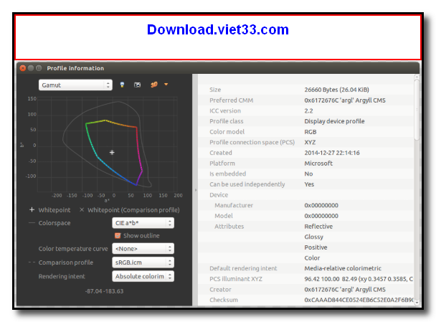This screenshot has height=322, width=436.
Task: Select the ICC version 2.2 value
Action: (308, 110)
